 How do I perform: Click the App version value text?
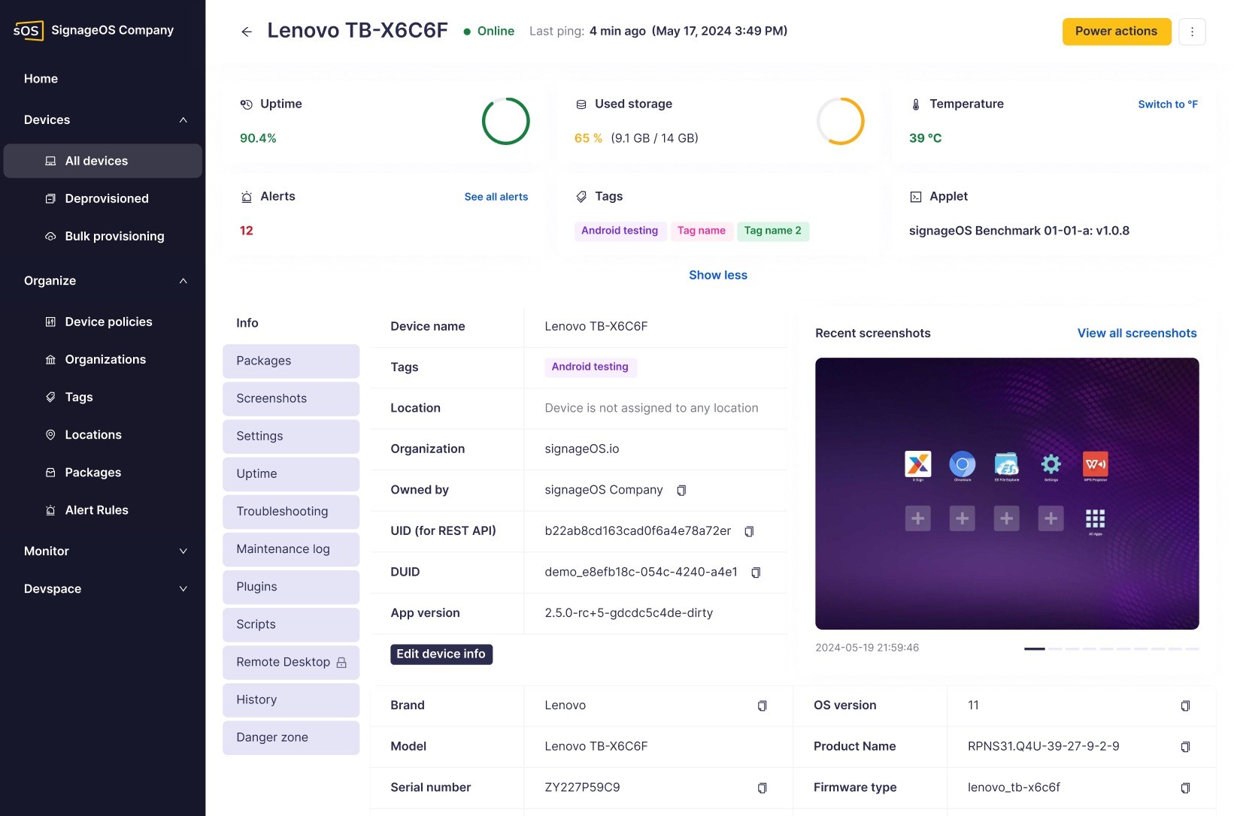pos(629,613)
